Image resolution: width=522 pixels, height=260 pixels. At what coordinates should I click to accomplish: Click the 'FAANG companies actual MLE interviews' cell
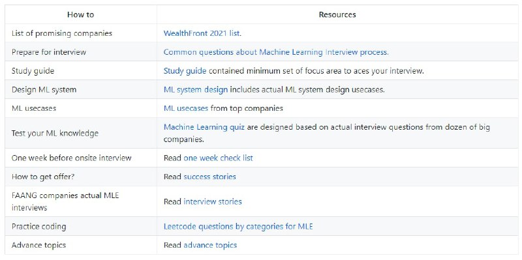point(81,201)
